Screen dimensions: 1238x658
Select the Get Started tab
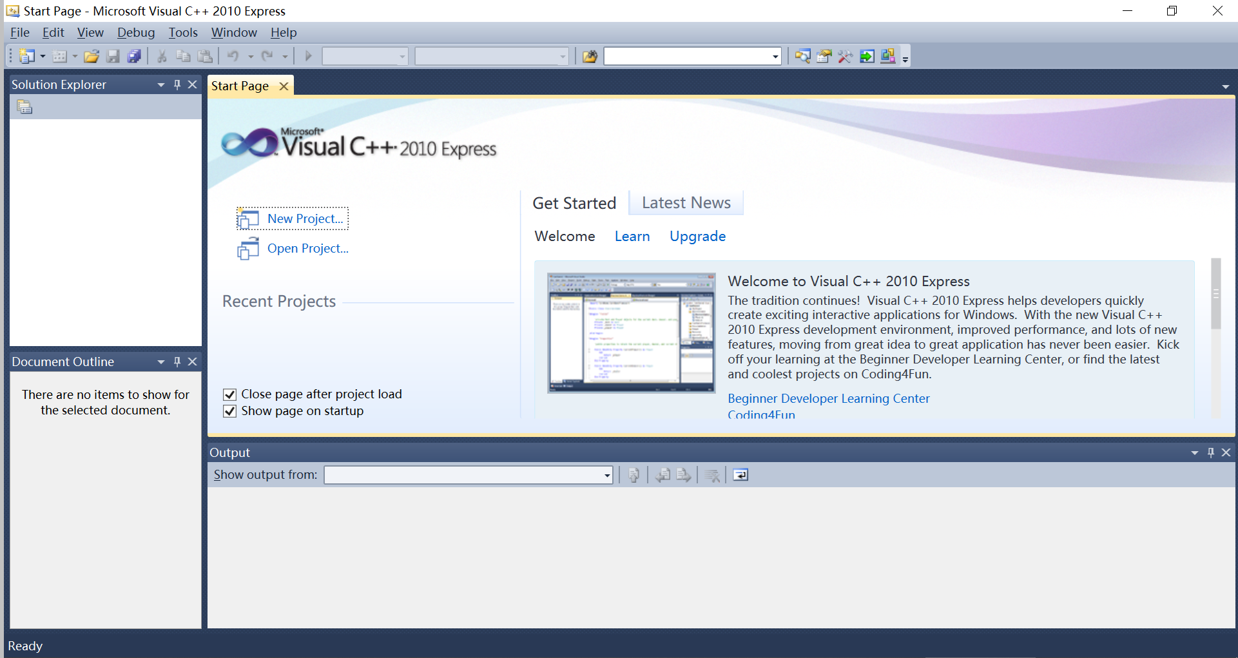tap(574, 203)
